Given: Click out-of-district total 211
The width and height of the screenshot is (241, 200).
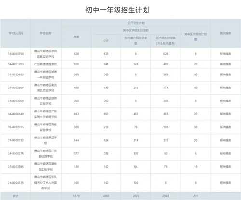Looking at the screenshot, I should click(x=196, y=196).
